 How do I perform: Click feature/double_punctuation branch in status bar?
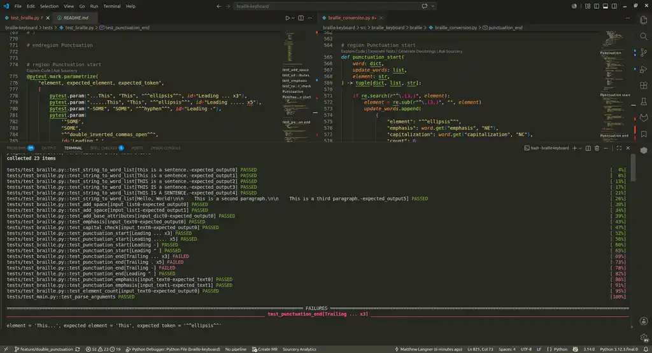click(43, 349)
